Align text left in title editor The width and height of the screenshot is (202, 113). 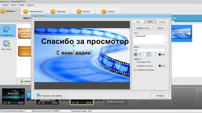point(145,54)
